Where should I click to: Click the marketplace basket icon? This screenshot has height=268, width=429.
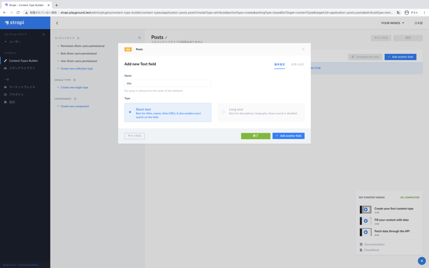[5, 87]
